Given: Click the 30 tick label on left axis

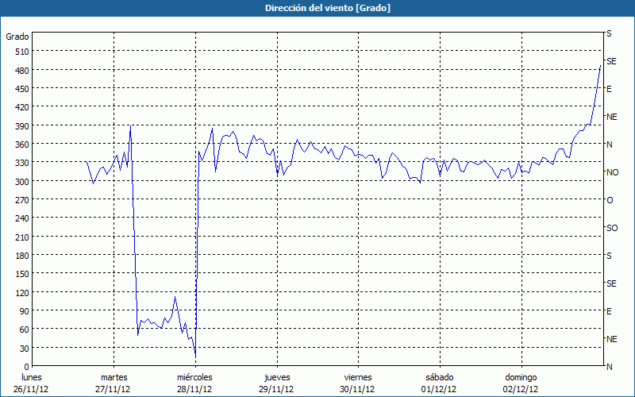Looking at the screenshot, I should coord(24,349).
